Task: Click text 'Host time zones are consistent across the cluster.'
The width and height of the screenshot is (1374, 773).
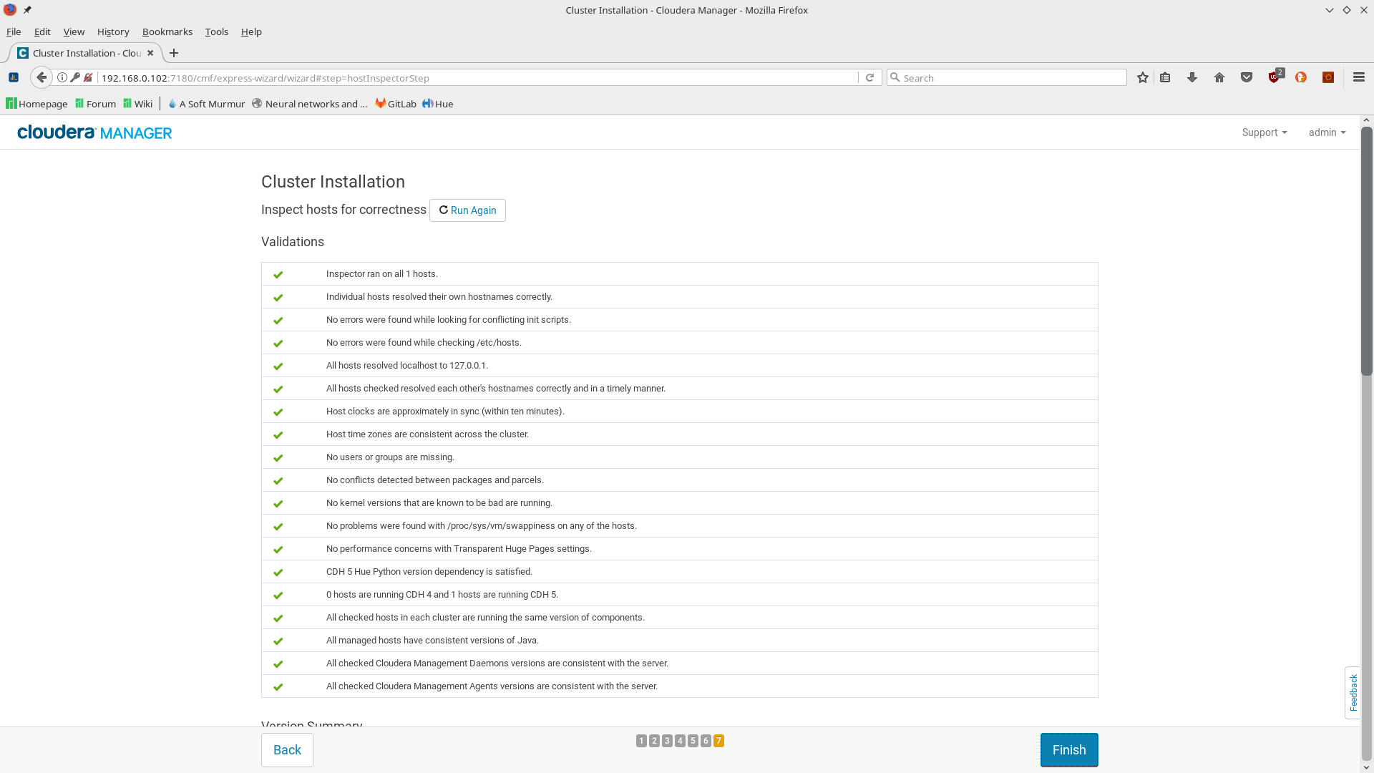Action: (x=427, y=434)
